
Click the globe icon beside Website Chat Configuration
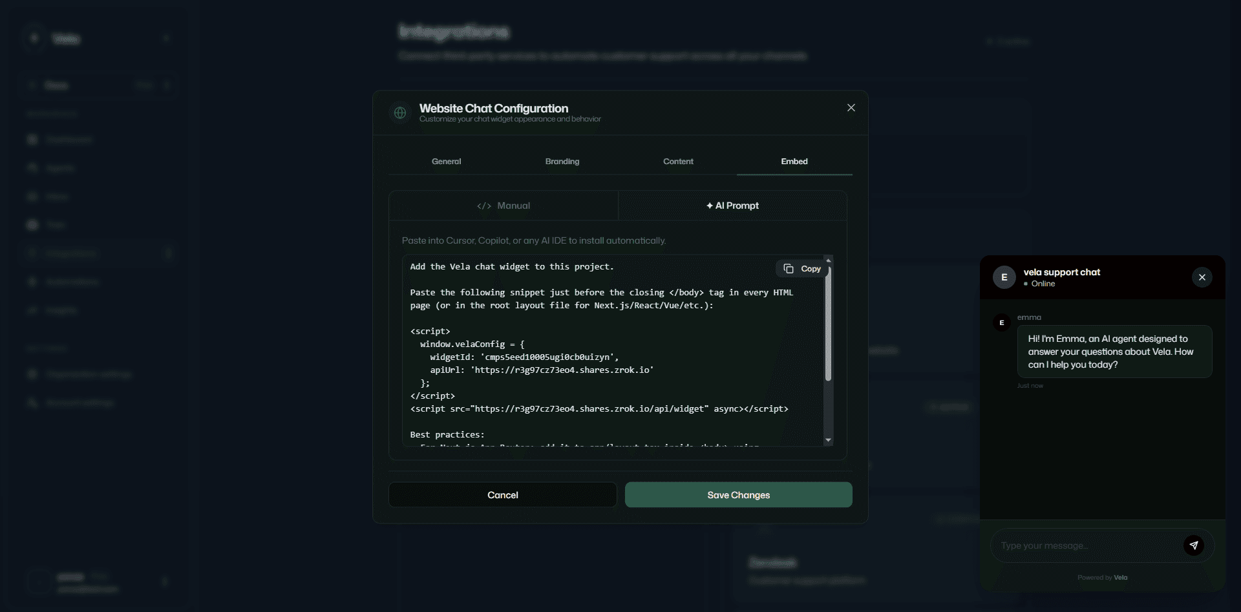[400, 113]
